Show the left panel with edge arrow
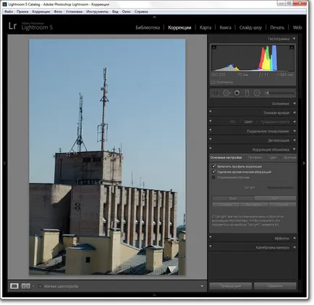314x305 pixels. (4, 164)
